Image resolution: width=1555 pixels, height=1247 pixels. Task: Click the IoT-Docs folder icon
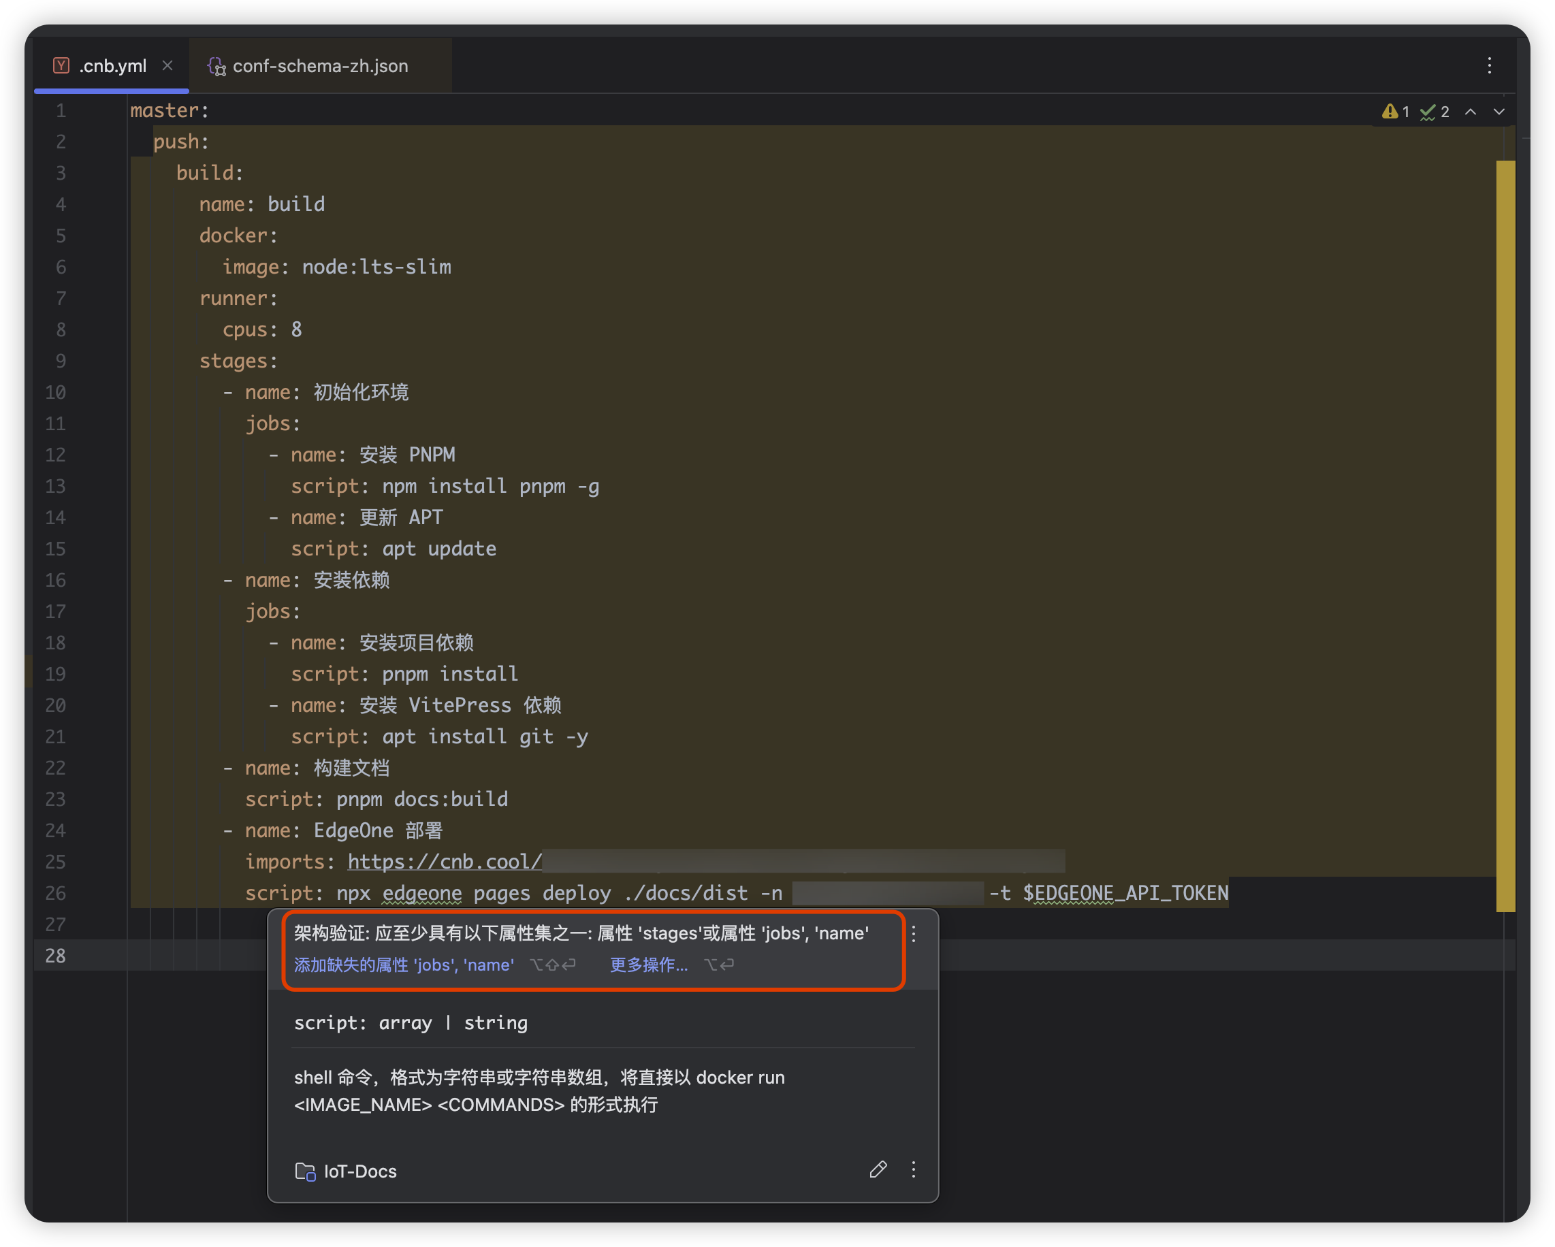[x=305, y=1171]
